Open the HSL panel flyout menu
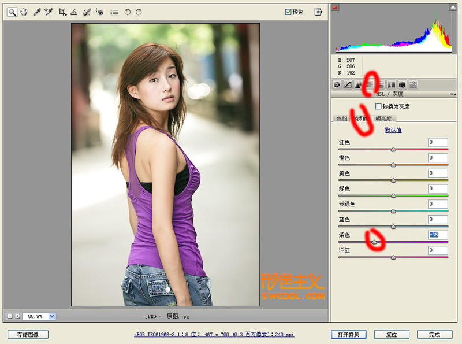 [453, 94]
